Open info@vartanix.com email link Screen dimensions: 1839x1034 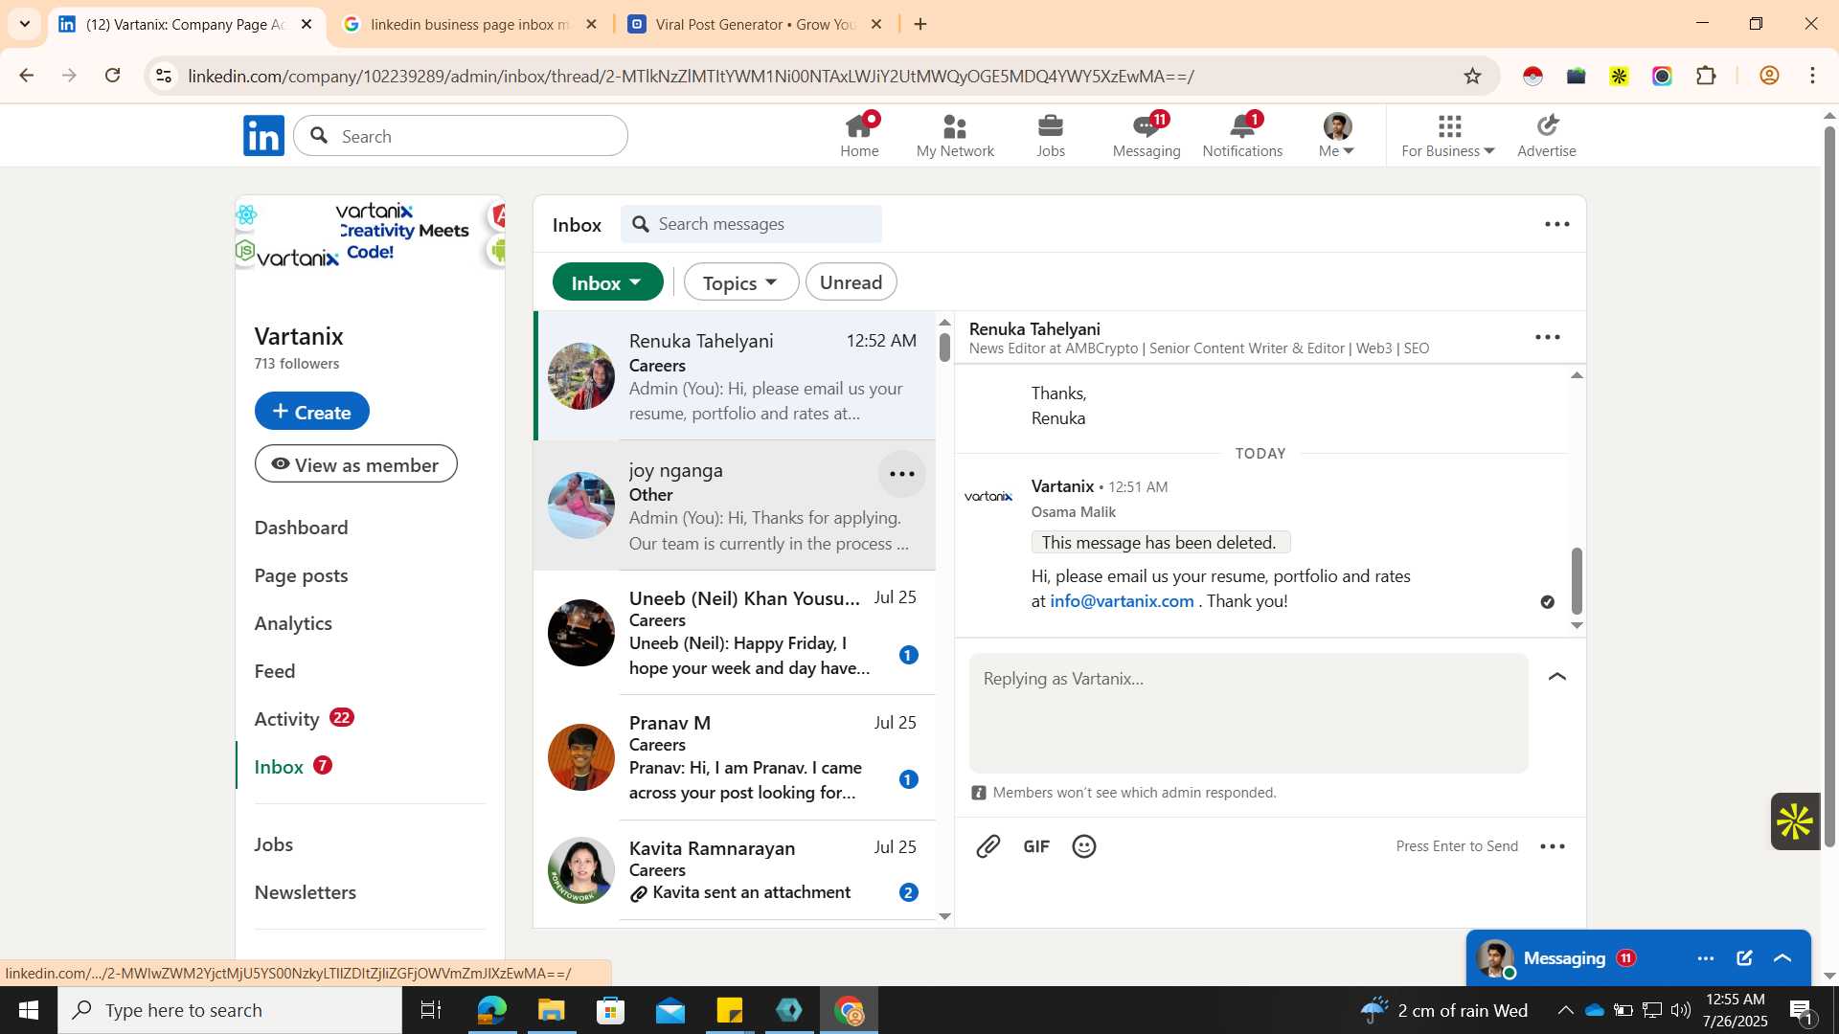tap(1122, 601)
